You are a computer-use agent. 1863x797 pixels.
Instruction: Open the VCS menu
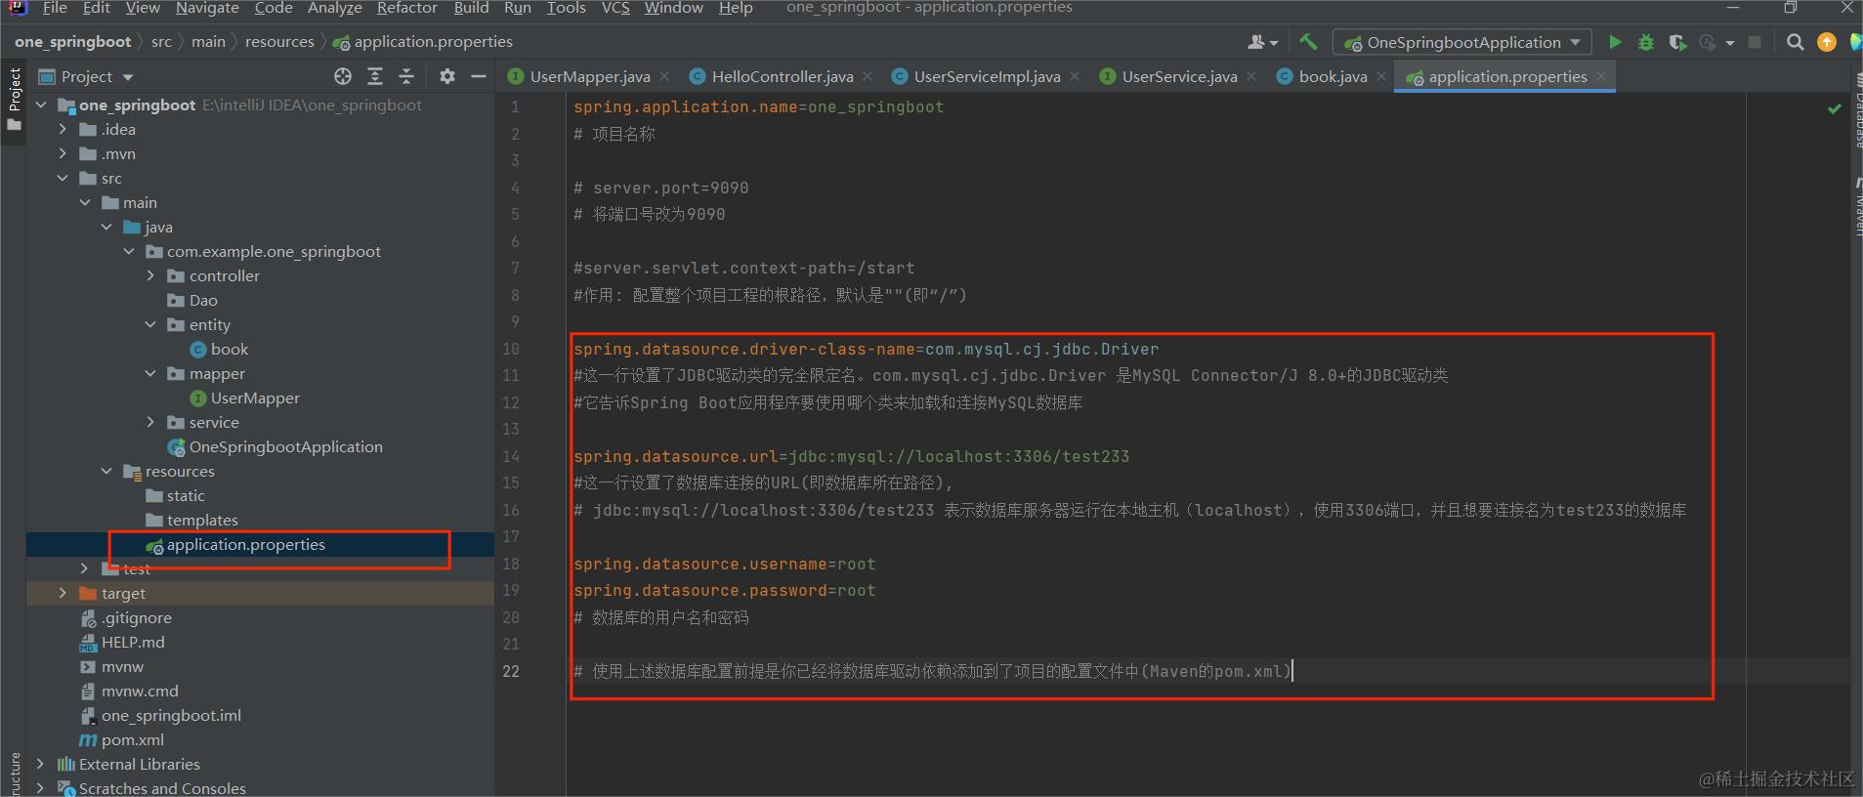click(615, 8)
